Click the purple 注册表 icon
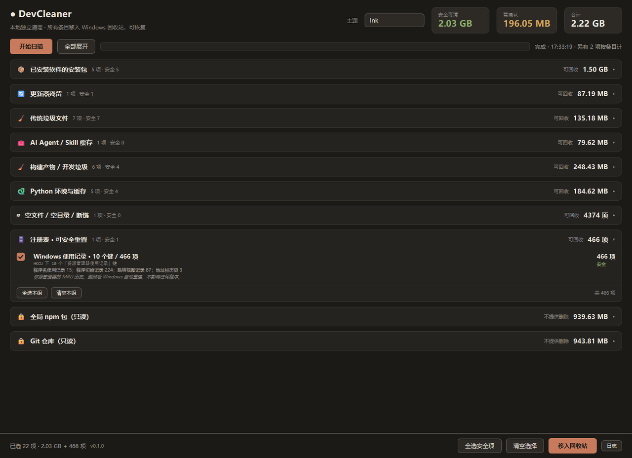 point(21,239)
